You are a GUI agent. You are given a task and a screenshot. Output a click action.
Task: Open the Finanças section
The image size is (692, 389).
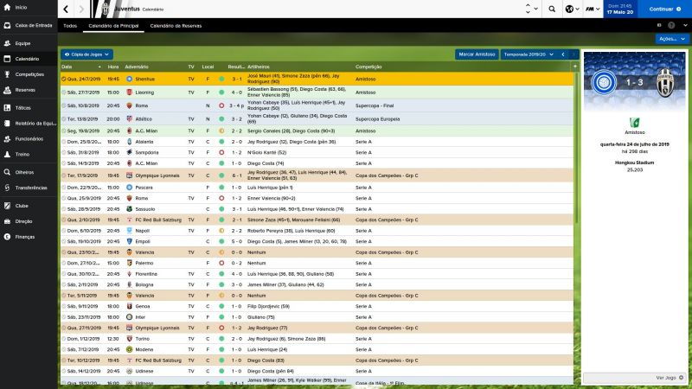tap(24, 236)
